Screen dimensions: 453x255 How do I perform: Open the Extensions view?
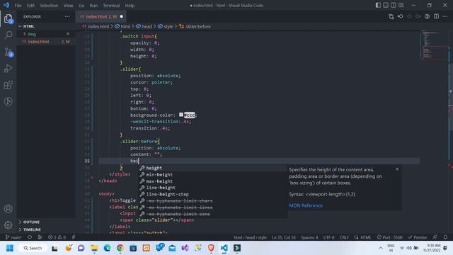tap(8, 85)
